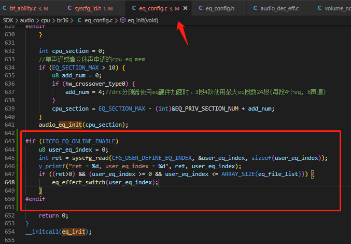Collapse the fold at line 636

pyautogui.click(x=21, y=84)
